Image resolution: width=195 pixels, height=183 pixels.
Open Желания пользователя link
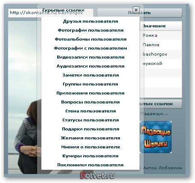(90, 138)
